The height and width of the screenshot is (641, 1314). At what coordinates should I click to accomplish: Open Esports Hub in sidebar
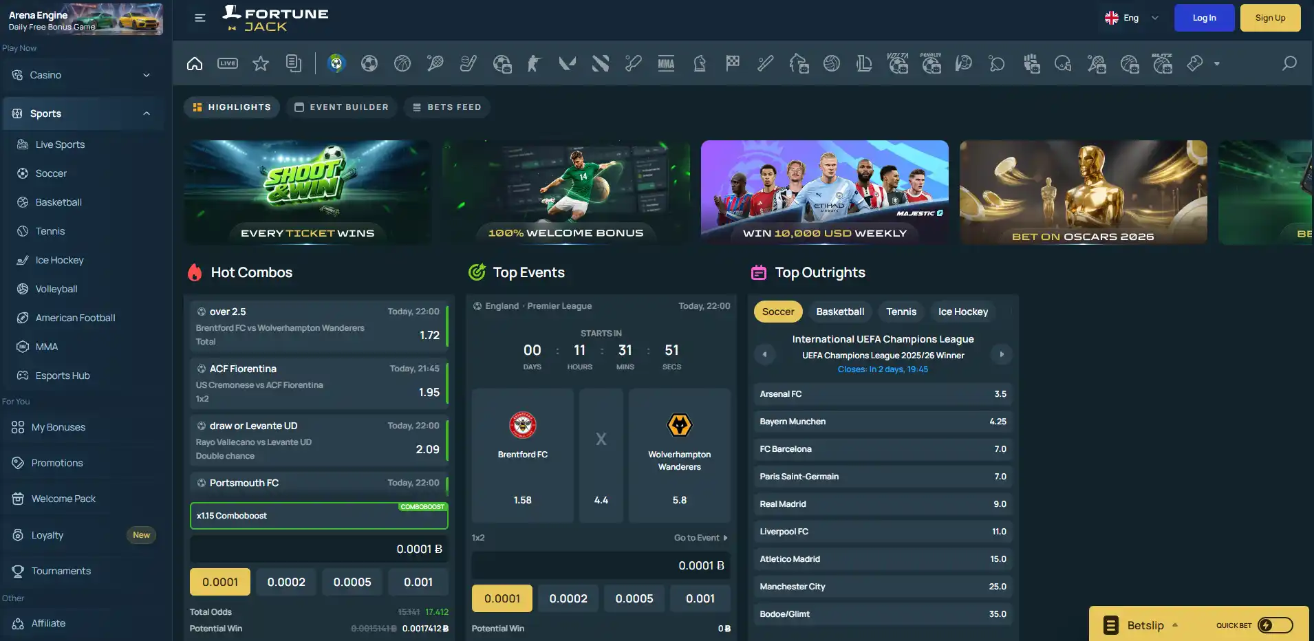click(63, 376)
